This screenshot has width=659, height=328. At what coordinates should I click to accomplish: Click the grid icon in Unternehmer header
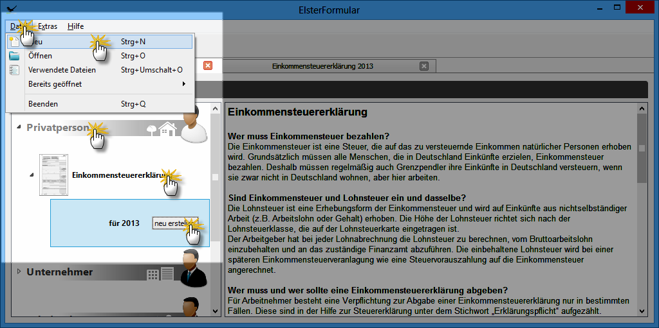(x=153, y=275)
